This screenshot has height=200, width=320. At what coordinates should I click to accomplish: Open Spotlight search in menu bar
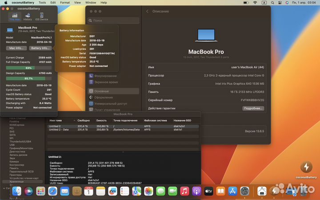point(272,3)
